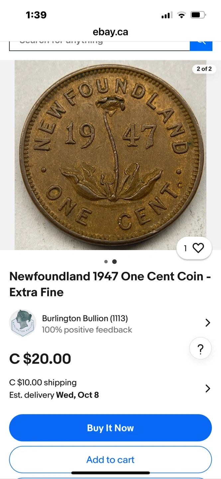This screenshot has height=479, width=221.
Task: Open Burlington Bullion (1113) seller page
Action: pos(85,318)
